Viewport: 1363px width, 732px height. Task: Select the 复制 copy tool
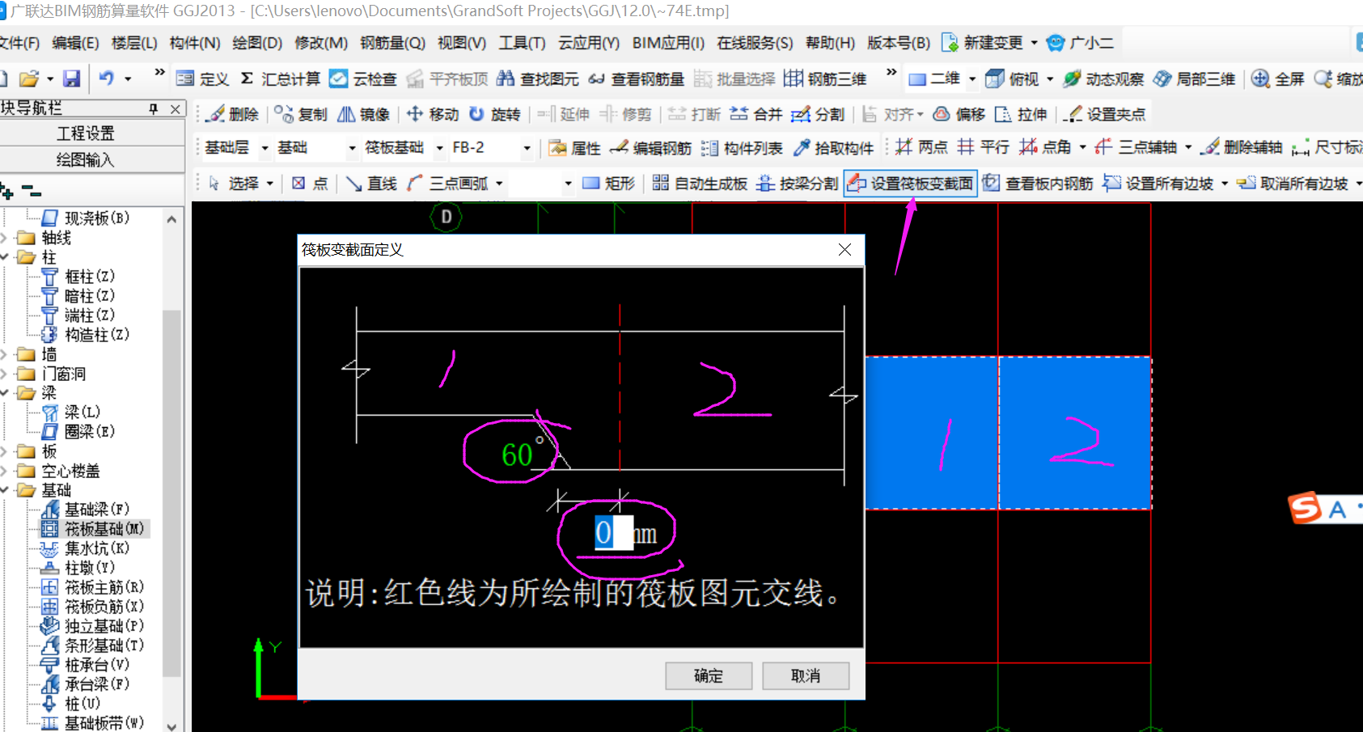(x=300, y=114)
